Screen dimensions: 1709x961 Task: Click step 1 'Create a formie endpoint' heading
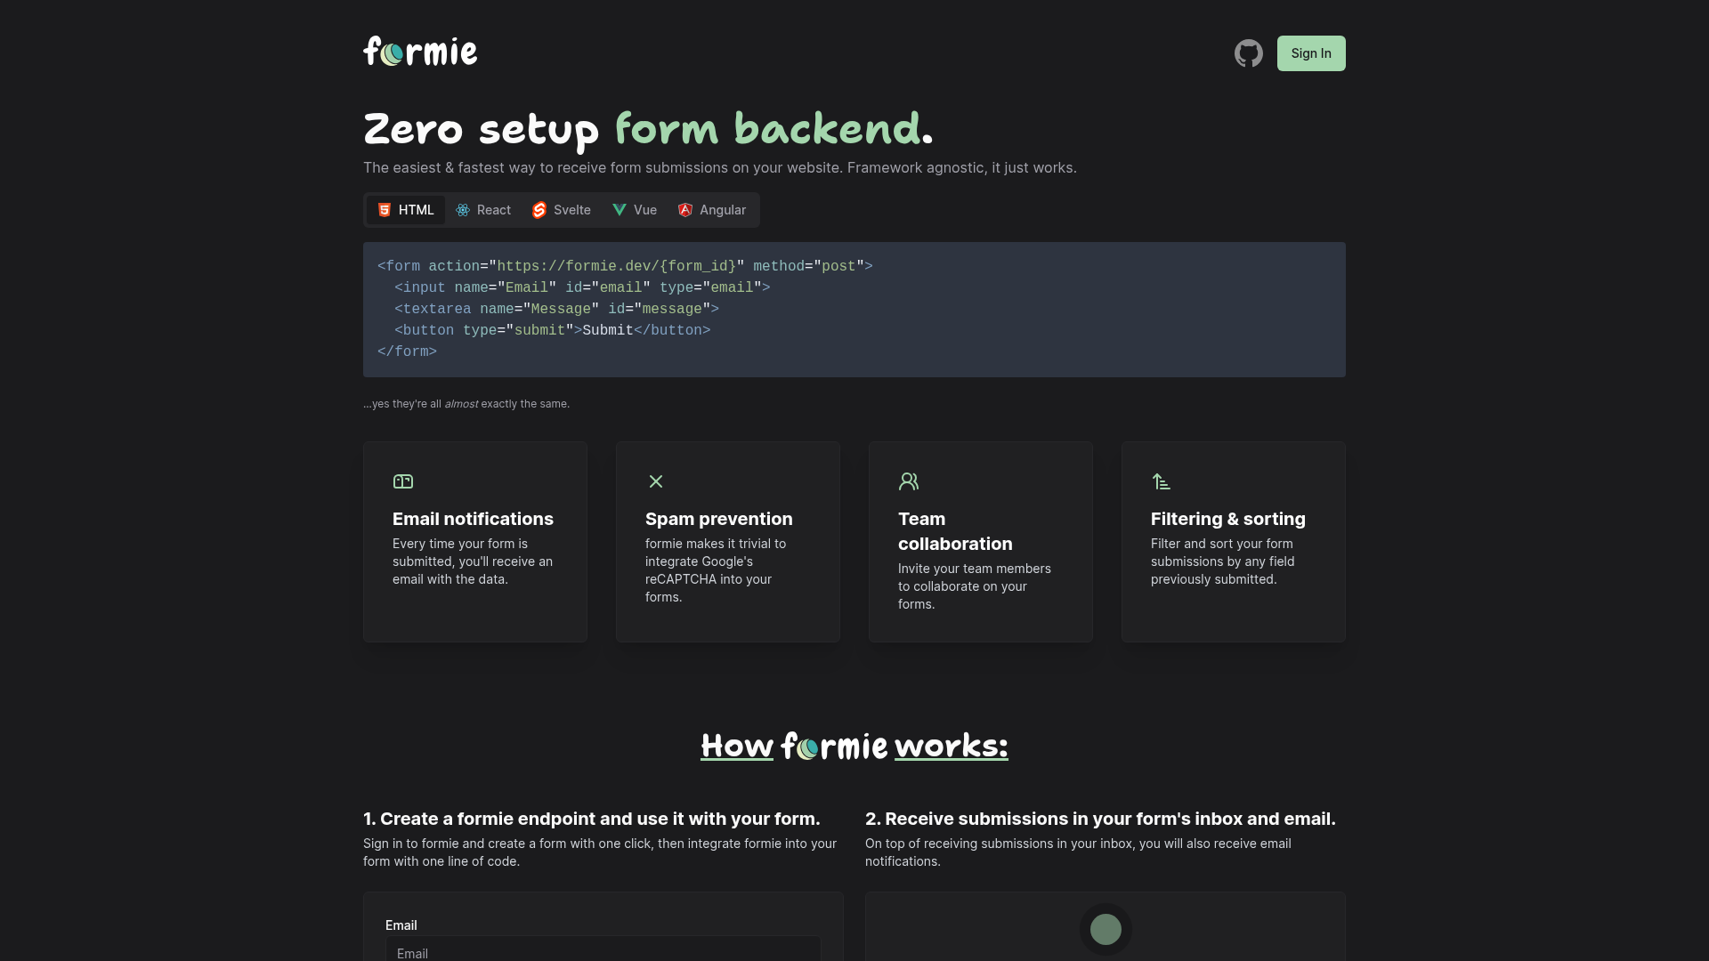coord(592,819)
